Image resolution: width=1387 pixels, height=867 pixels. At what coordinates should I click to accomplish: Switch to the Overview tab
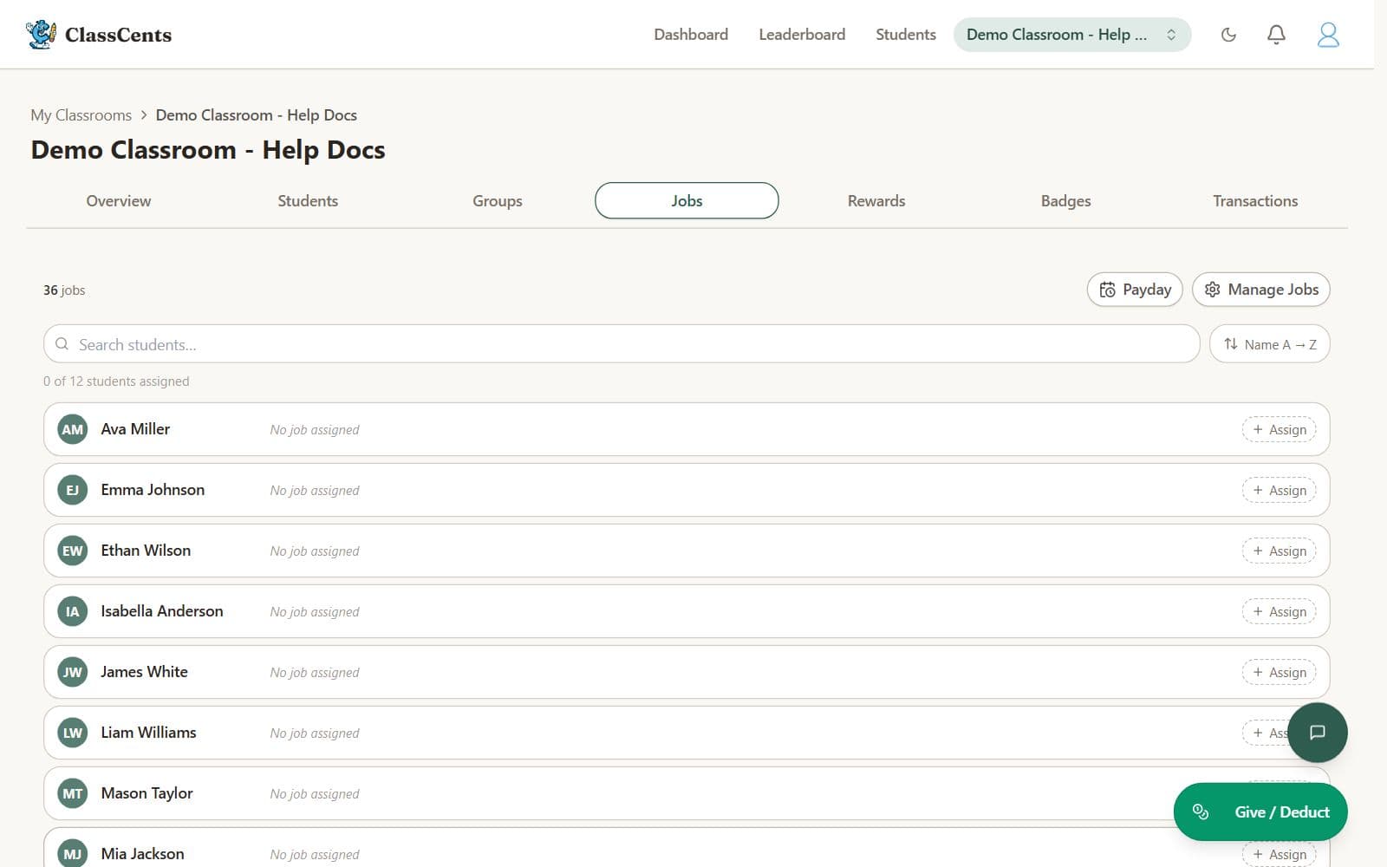(x=119, y=201)
